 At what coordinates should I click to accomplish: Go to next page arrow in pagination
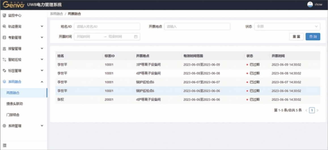318,111
